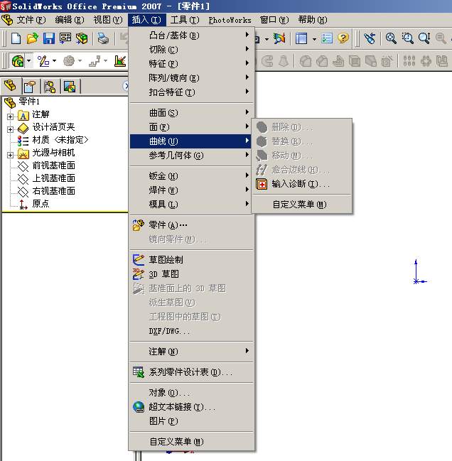Viewport: 452px width, 461px height.
Task: Click the 输入诊断 red cross icon
Action: 262,185
